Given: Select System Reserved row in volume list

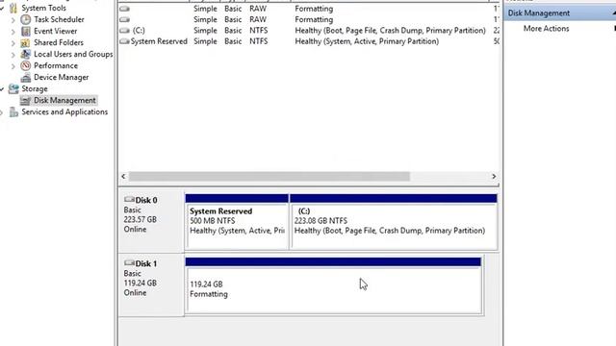Looking at the screenshot, I should [x=309, y=41].
